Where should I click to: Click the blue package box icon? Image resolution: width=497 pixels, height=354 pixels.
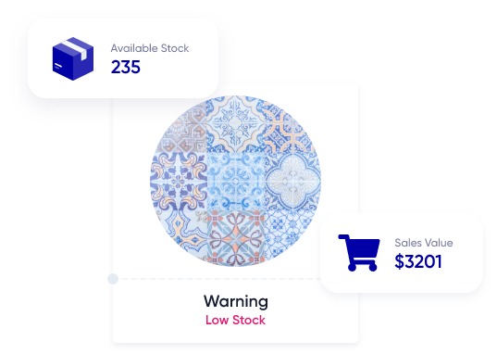(x=73, y=58)
